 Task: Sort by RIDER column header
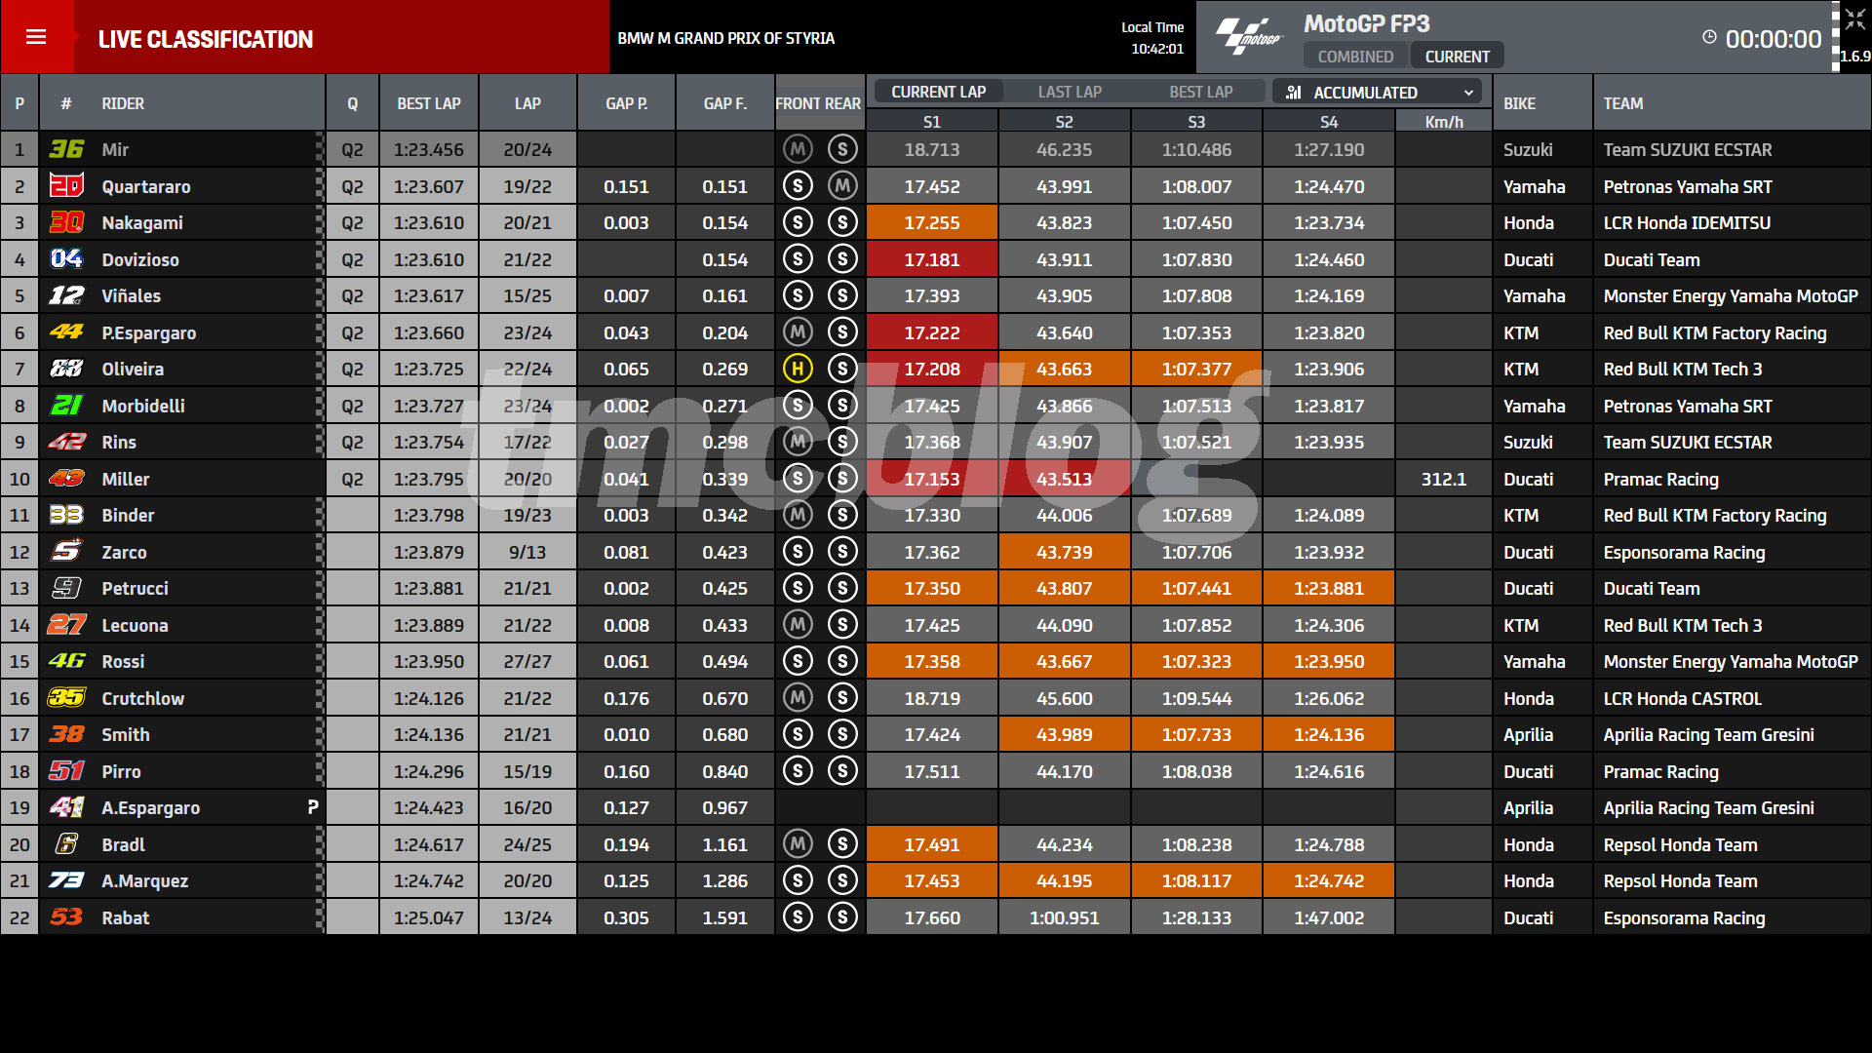pyautogui.click(x=123, y=103)
